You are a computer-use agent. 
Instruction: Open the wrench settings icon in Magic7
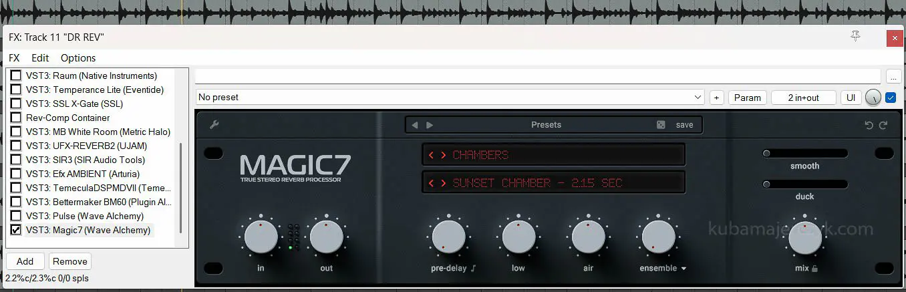click(x=214, y=124)
